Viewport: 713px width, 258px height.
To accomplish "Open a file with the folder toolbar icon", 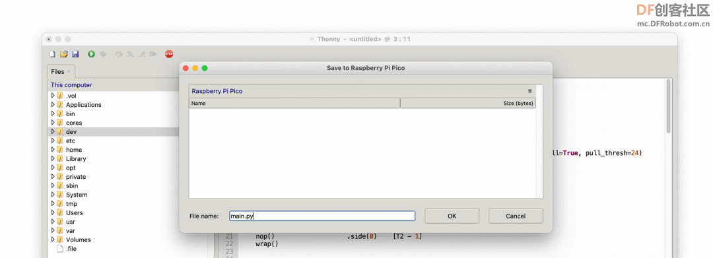I will tap(63, 54).
